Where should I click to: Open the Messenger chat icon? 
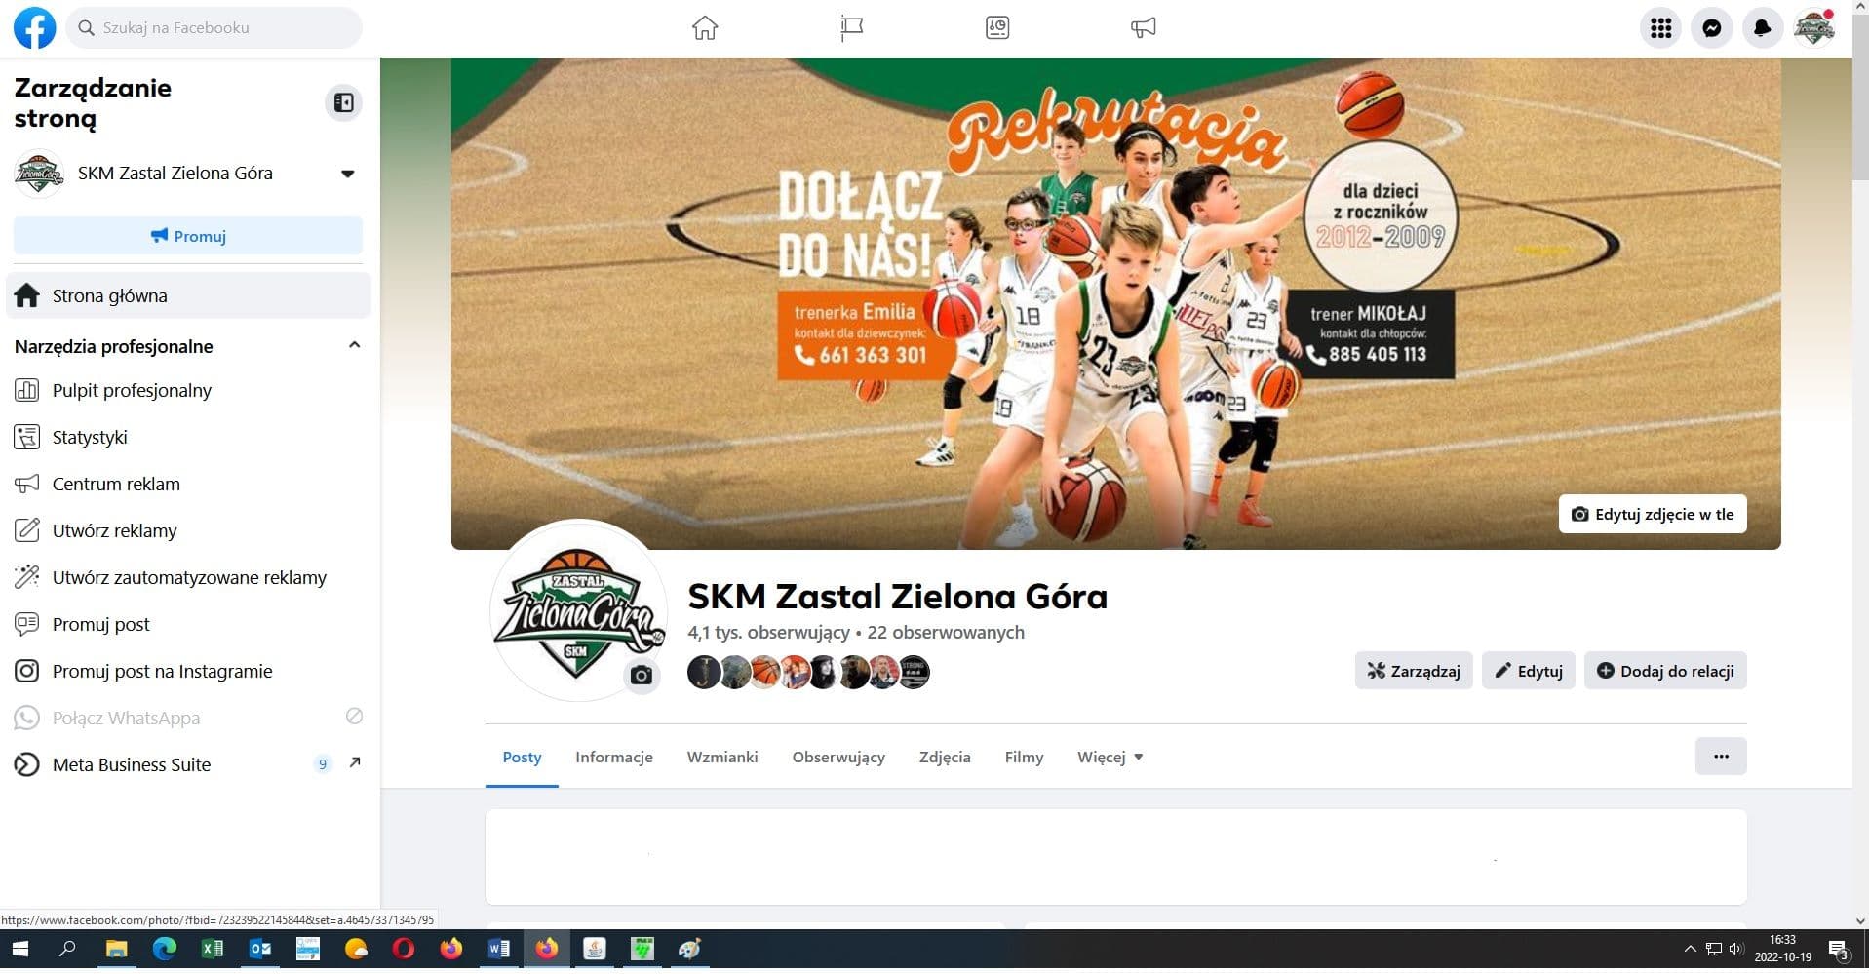[x=1712, y=28]
